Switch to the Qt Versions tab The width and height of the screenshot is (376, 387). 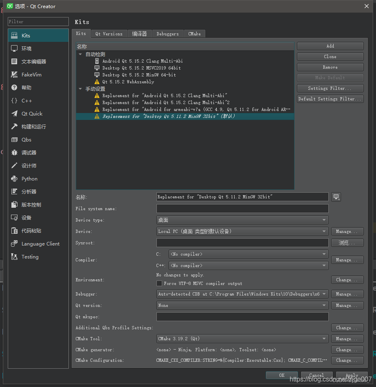pyautogui.click(x=109, y=34)
